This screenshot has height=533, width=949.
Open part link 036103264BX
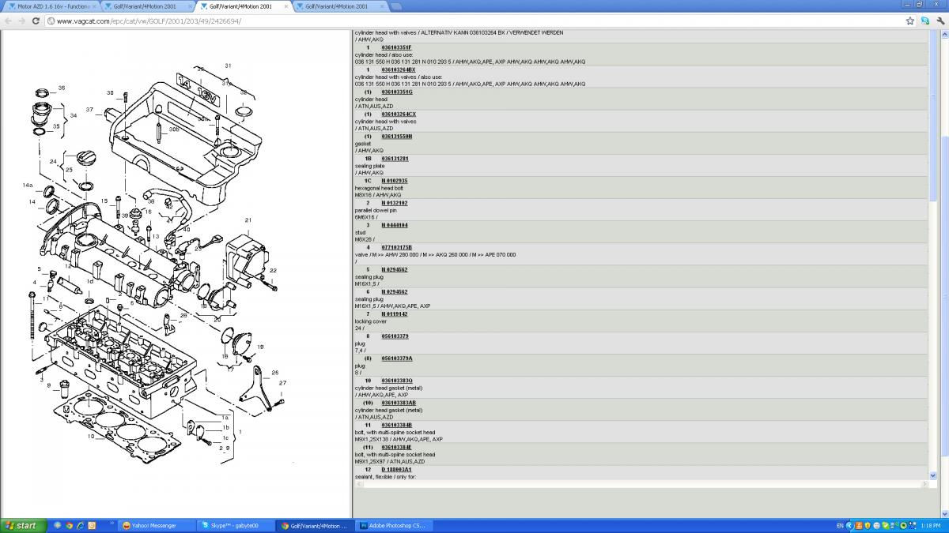pyautogui.click(x=398, y=69)
